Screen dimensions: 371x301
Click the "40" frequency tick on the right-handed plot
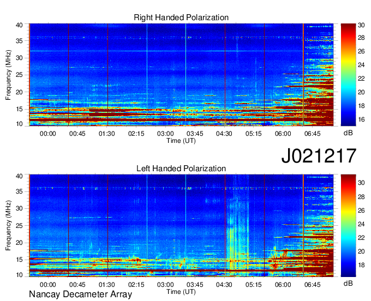tap(19, 25)
